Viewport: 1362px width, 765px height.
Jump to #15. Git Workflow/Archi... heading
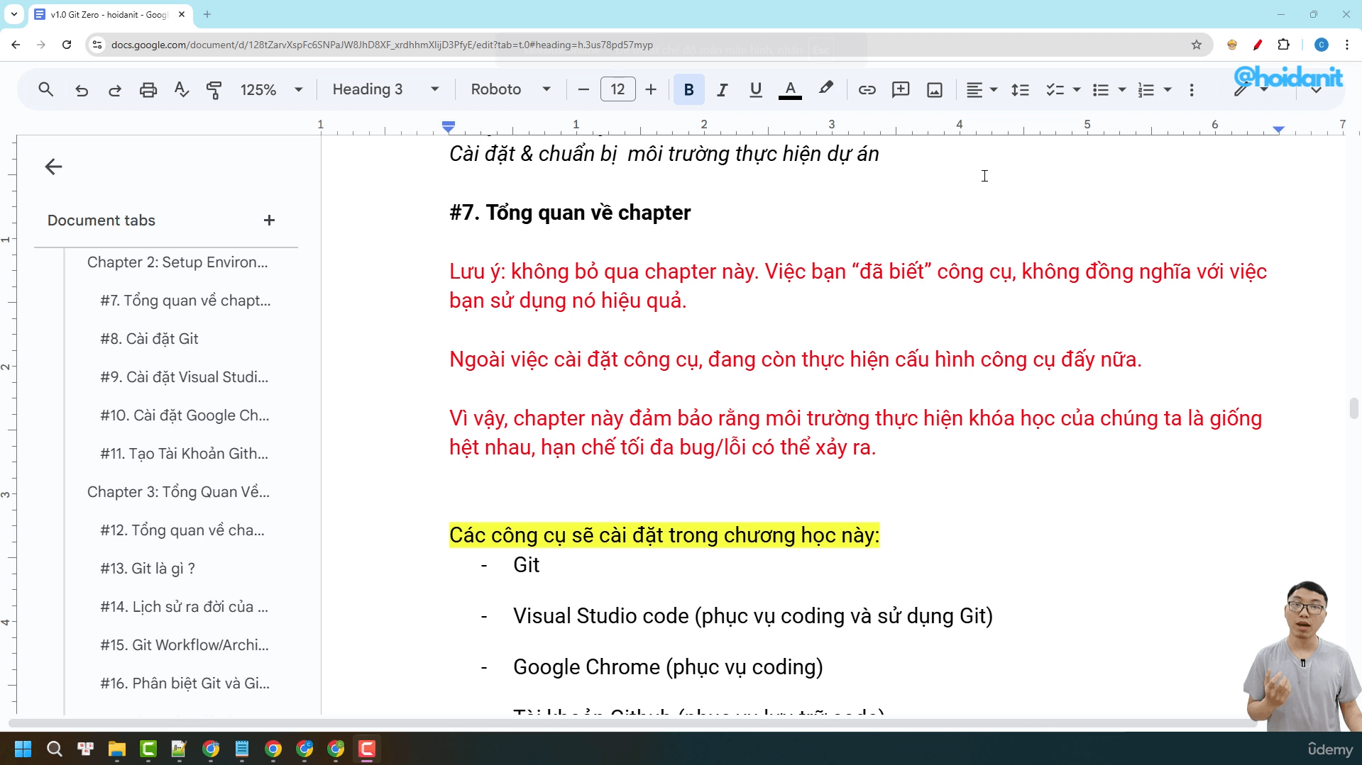click(185, 645)
